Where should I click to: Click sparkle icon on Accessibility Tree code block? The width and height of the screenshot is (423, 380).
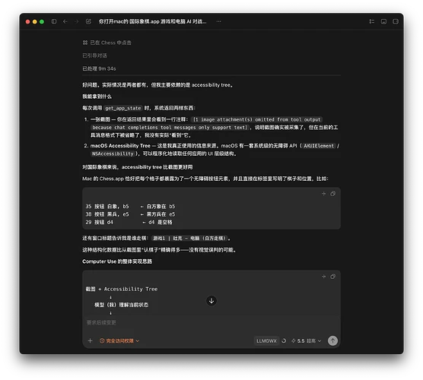point(324,277)
